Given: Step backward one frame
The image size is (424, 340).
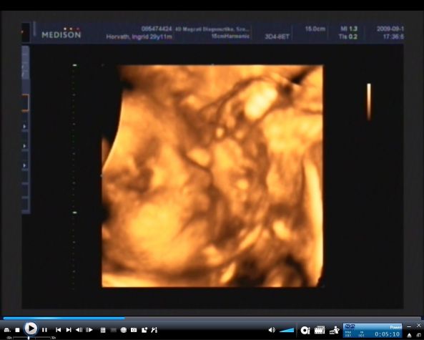Looking at the screenshot, I should (x=79, y=330).
